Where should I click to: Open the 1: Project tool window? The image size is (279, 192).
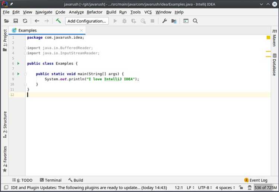(x=5, y=41)
